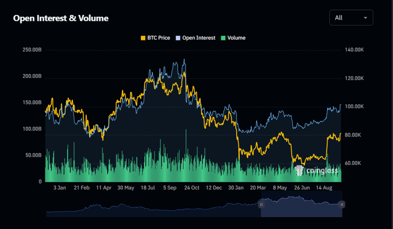Click the highlighted range selector window
The image size is (393, 229).
click(x=302, y=204)
